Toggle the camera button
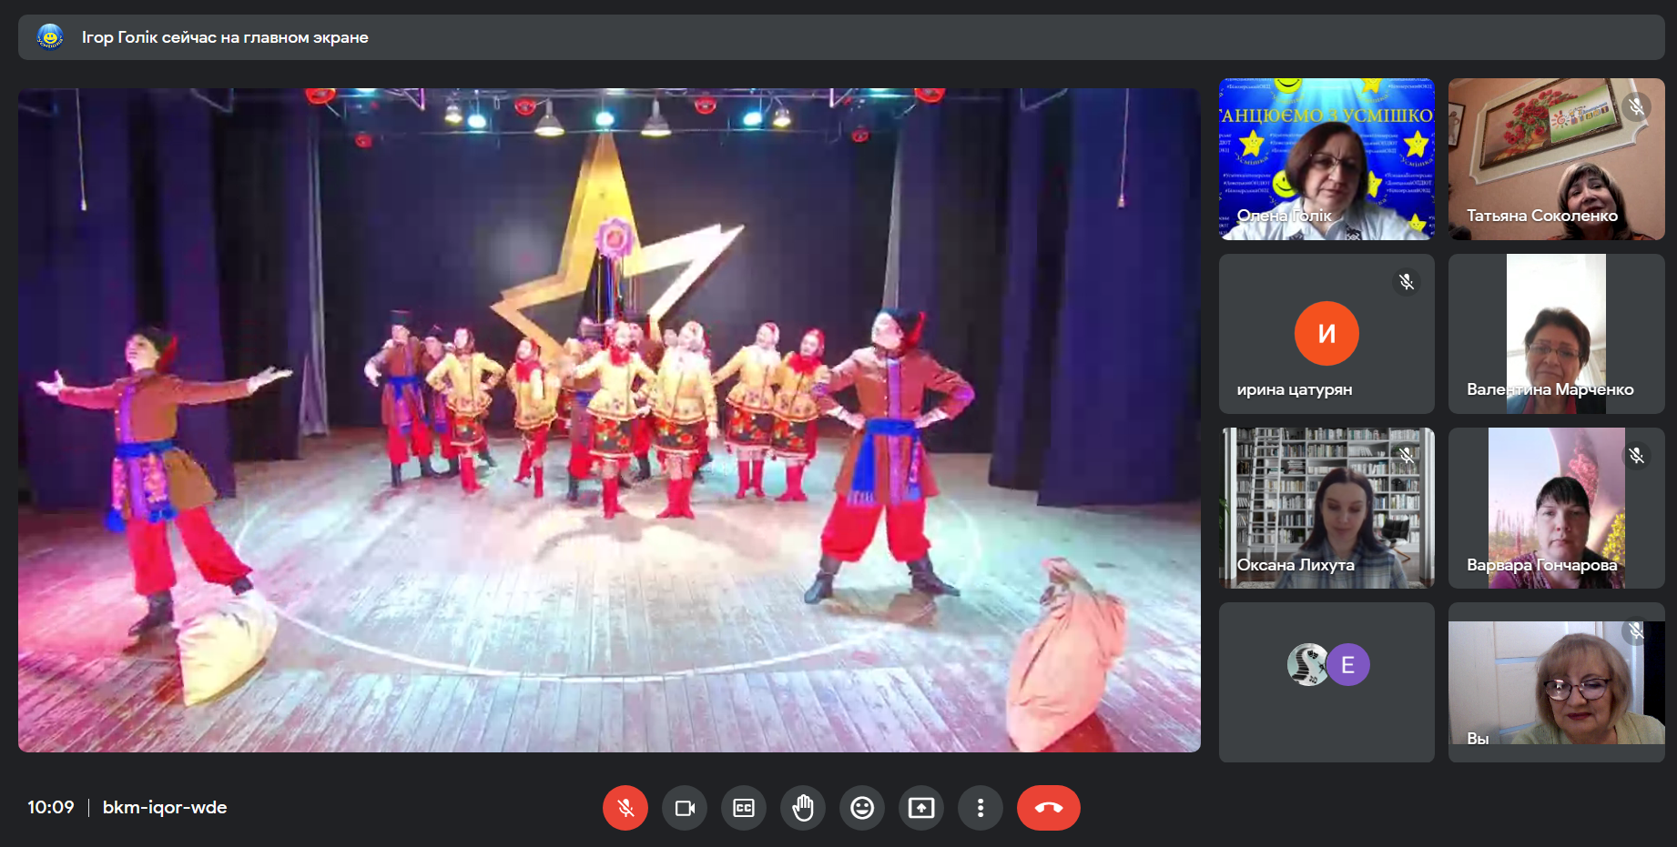 (685, 808)
